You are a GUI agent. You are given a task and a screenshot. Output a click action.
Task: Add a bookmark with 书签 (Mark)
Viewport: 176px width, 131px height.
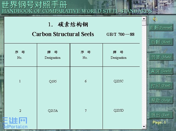(161, 57)
